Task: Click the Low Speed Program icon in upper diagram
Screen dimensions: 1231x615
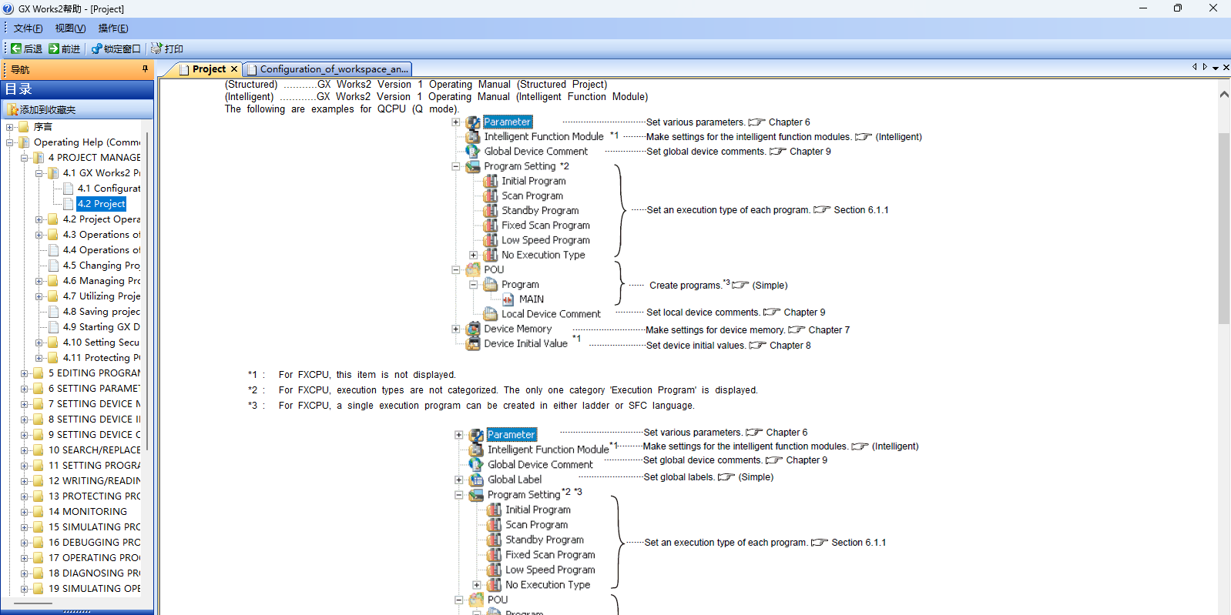Action: [490, 240]
